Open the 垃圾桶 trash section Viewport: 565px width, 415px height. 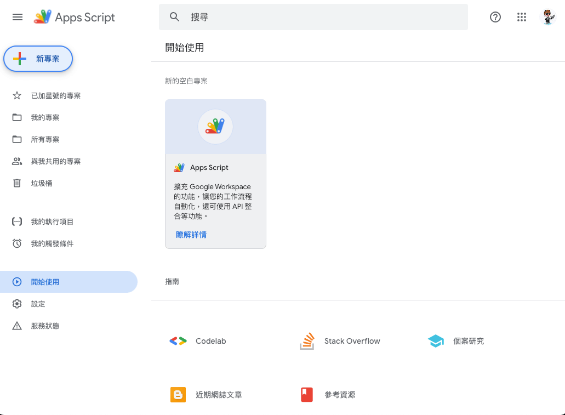(x=42, y=184)
